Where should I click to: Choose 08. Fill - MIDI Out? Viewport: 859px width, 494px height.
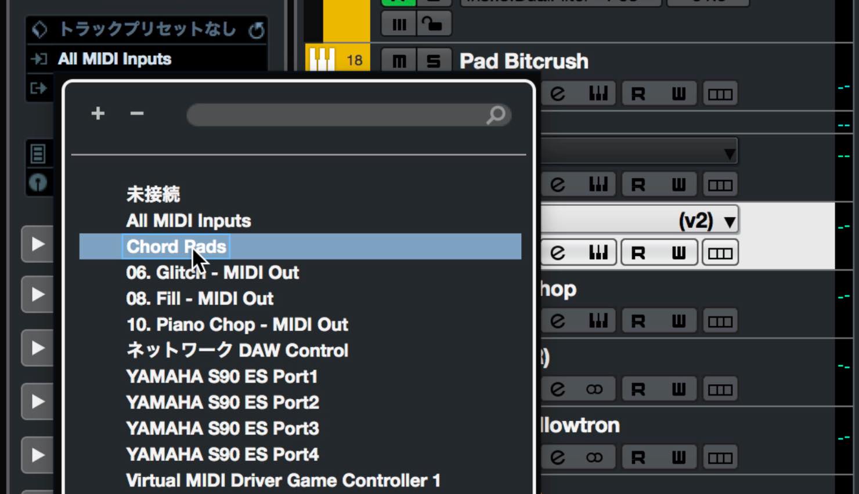[200, 298]
